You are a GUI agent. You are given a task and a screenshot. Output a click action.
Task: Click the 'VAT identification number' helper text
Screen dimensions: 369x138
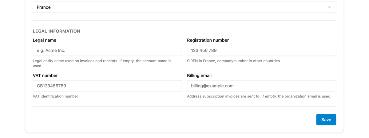point(55,96)
